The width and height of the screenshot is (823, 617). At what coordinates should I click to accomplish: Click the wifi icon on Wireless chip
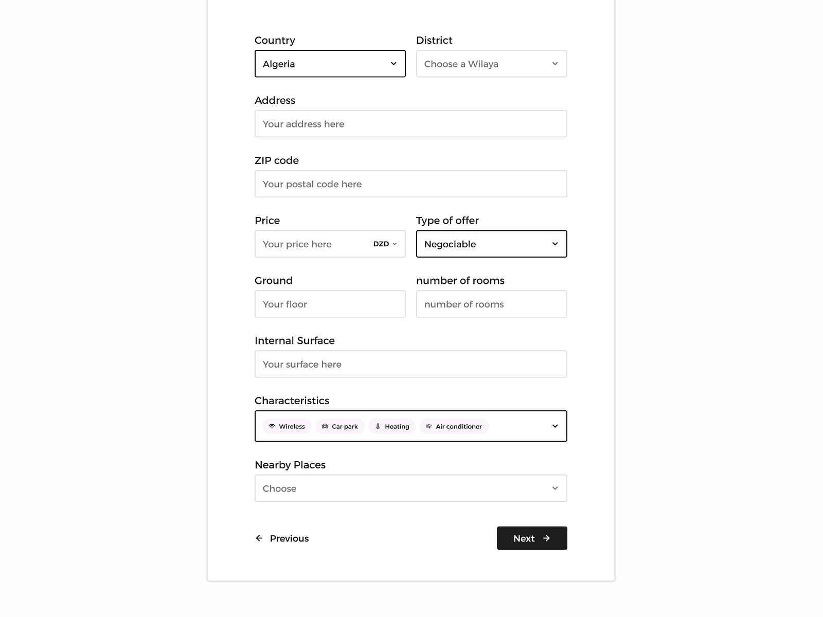pos(272,426)
